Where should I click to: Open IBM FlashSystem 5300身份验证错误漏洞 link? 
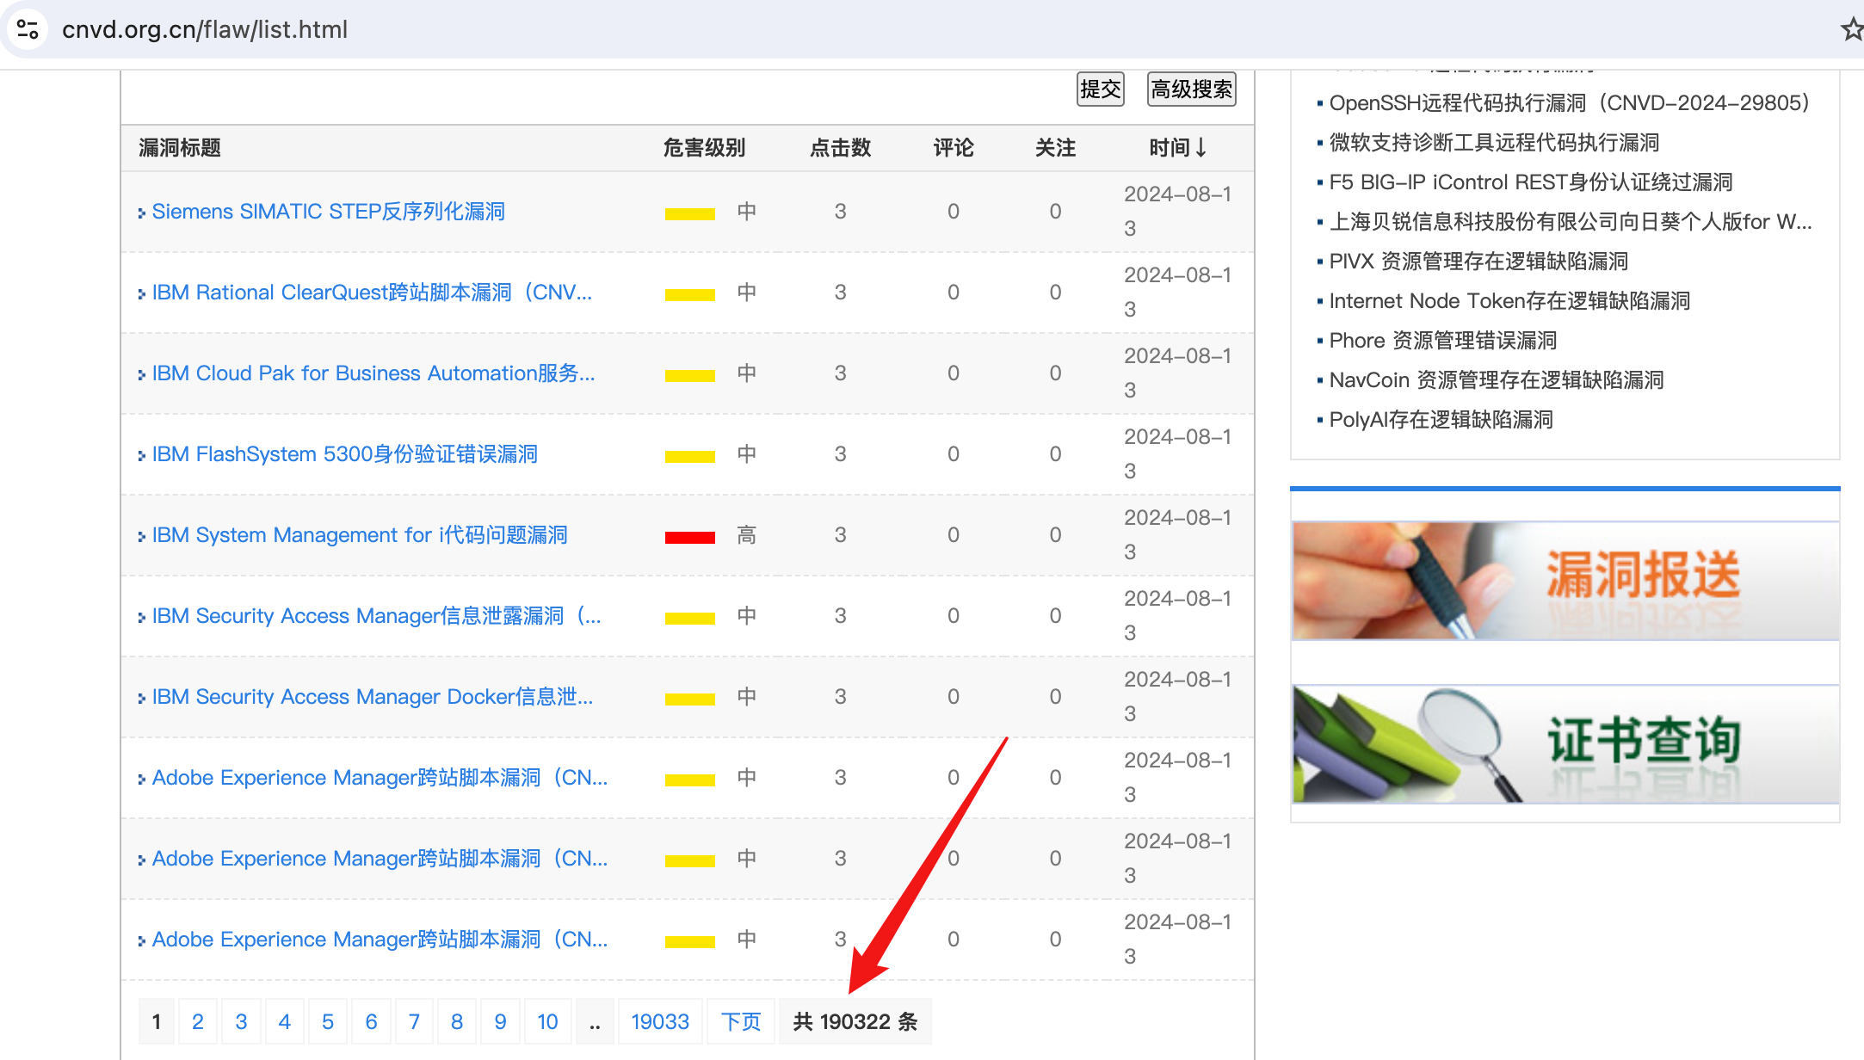(344, 454)
